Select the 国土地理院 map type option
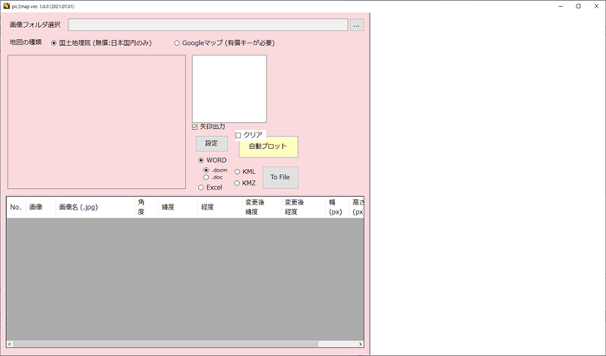This screenshot has width=606, height=356. click(55, 42)
